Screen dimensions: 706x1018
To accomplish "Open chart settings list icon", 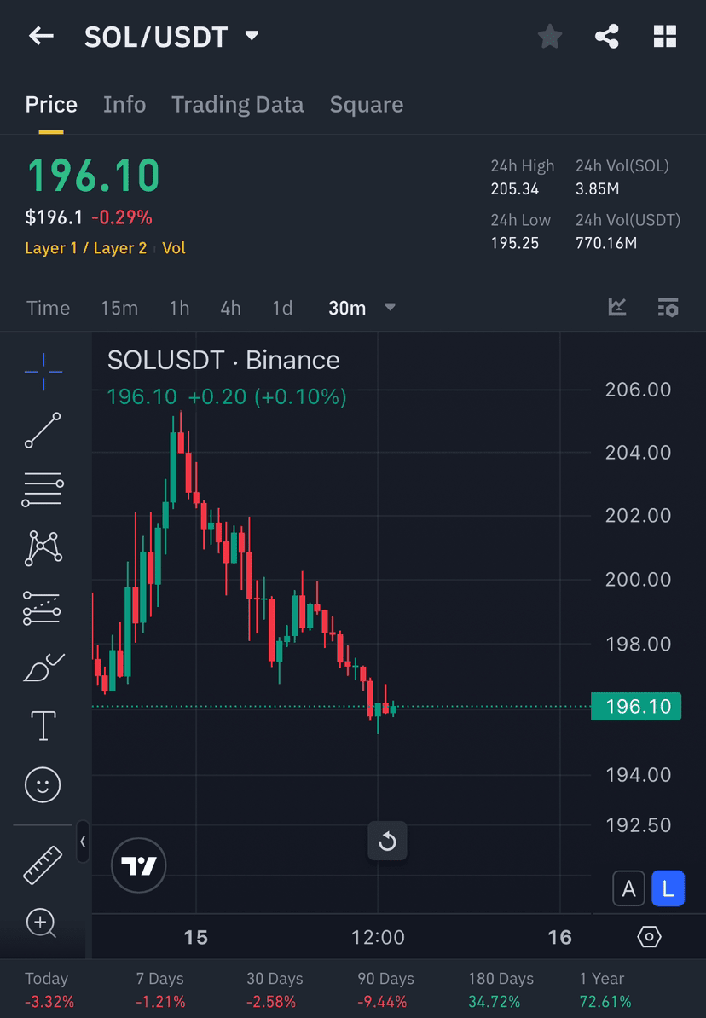I will pos(668,307).
